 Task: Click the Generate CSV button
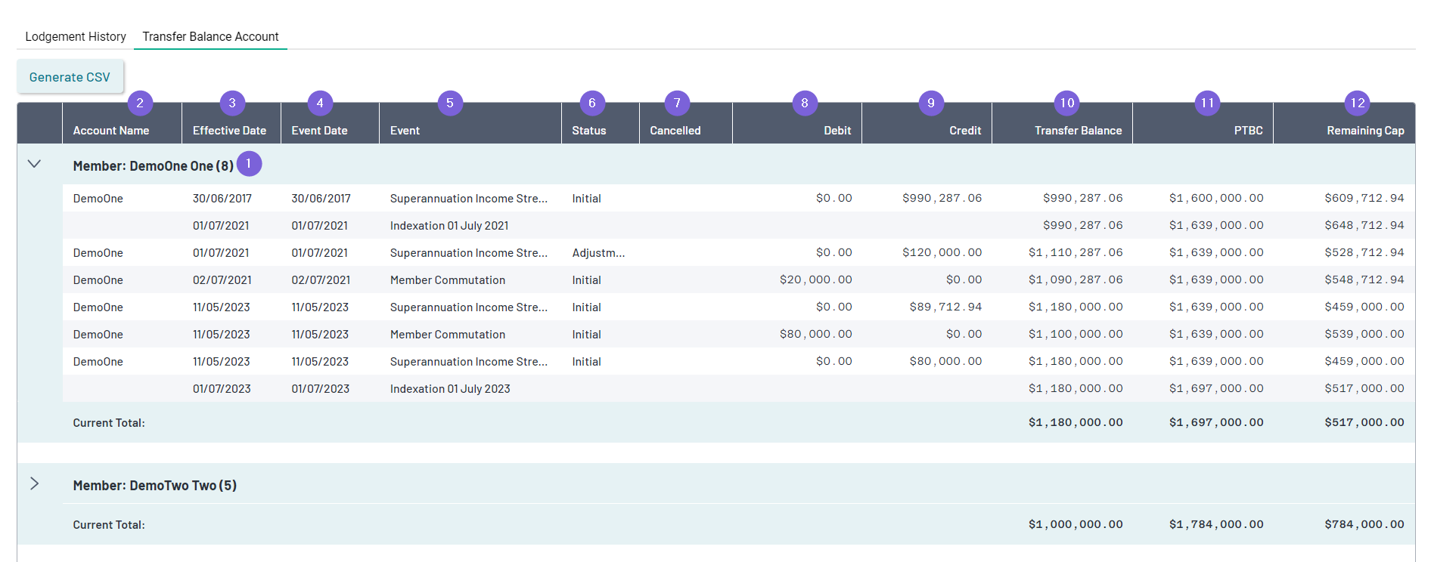[x=70, y=77]
